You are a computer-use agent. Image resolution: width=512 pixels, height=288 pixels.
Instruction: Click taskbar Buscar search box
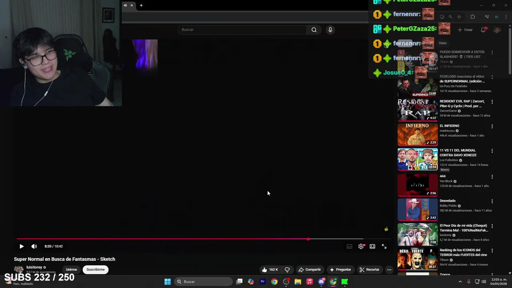(204, 282)
